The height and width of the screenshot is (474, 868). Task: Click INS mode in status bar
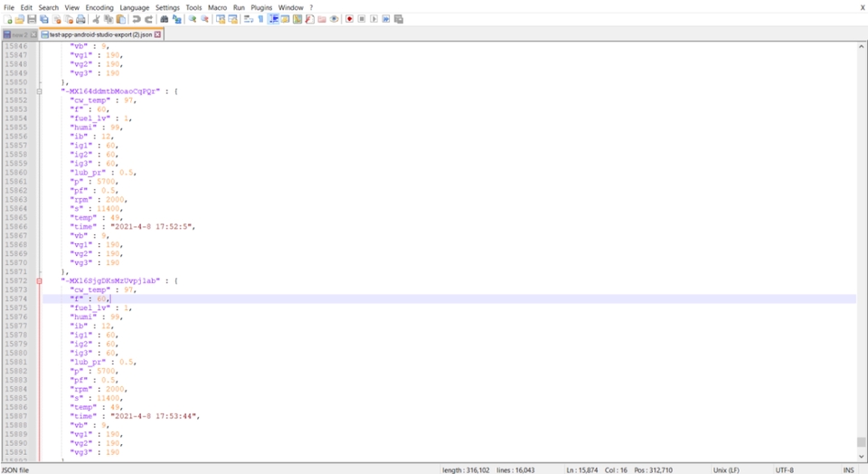pyautogui.click(x=849, y=469)
